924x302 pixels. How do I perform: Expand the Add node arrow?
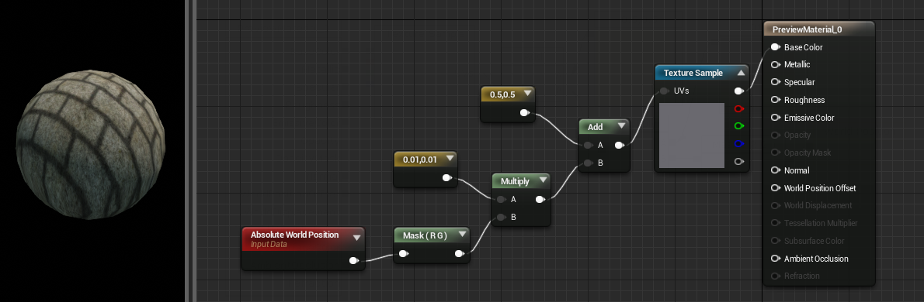(621, 126)
